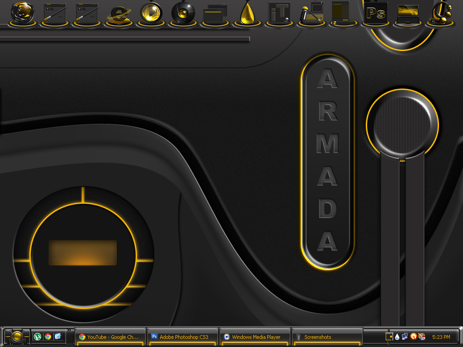The height and width of the screenshot is (347, 463).
Task: Open the media player lens icon in the dock
Action: coord(150,13)
